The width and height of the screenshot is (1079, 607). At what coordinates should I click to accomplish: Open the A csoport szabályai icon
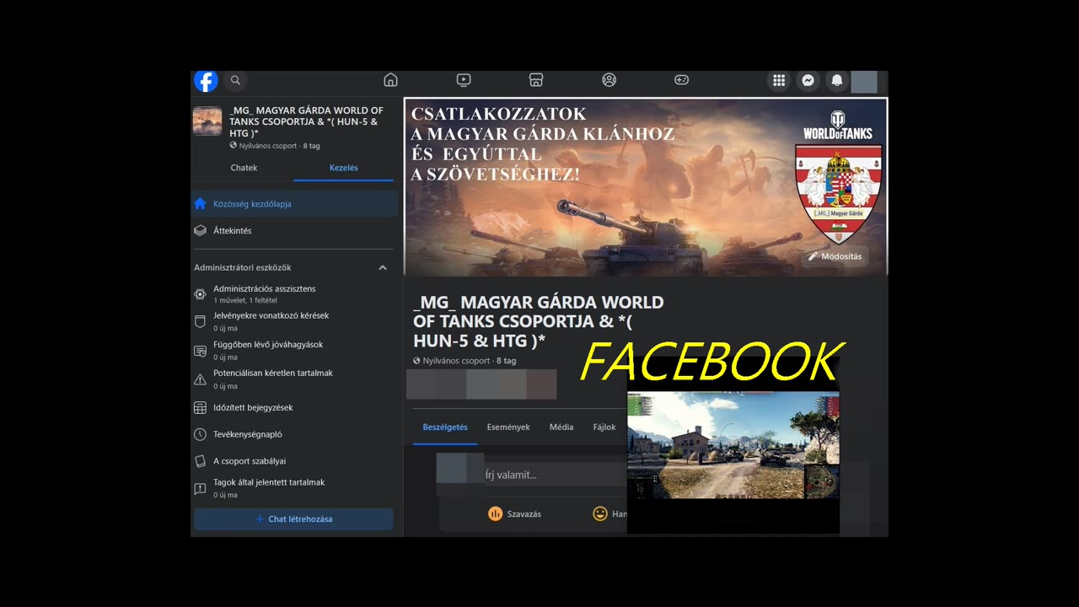click(200, 461)
